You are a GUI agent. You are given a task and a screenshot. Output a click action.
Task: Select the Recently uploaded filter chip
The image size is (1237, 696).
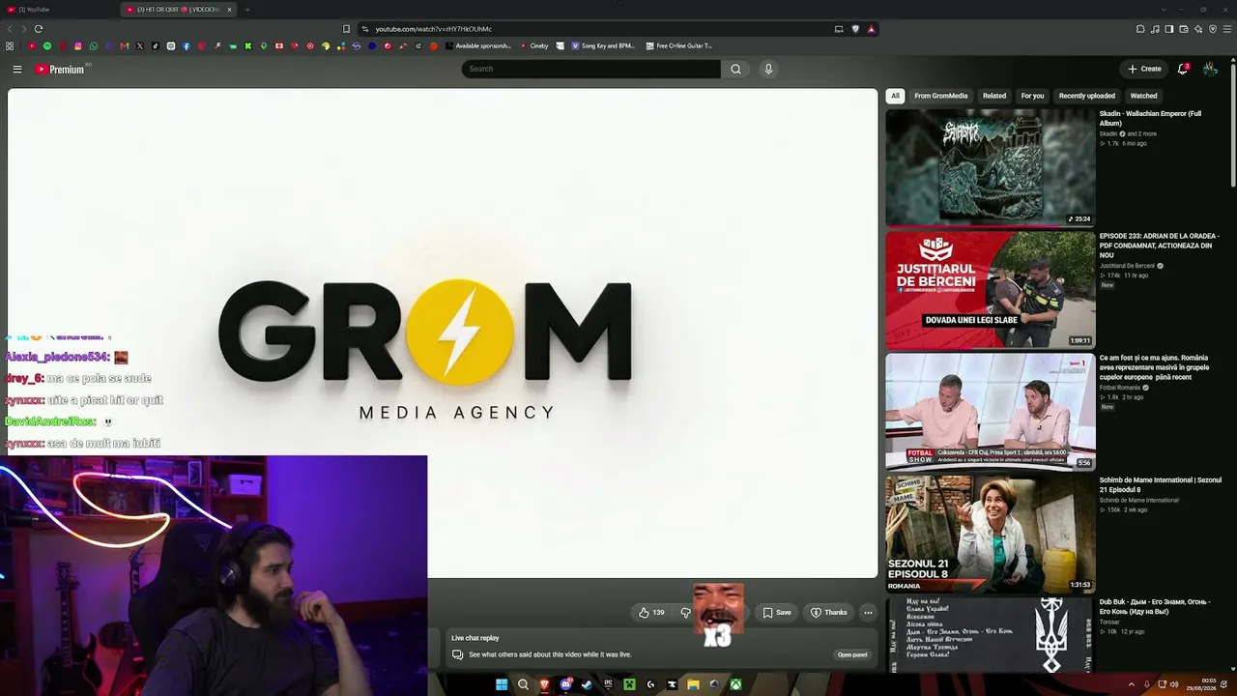point(1086,96)
